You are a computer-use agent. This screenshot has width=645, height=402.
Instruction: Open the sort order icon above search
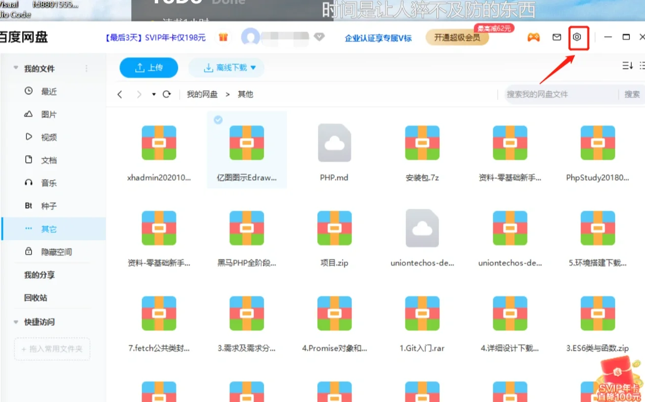pyautogui.click(x=627, y=66)
